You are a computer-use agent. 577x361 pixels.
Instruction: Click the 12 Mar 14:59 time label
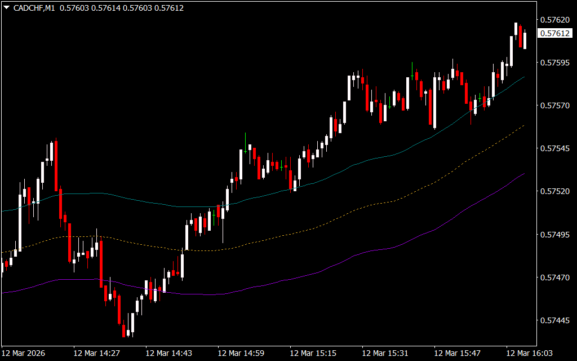point(241,353)
